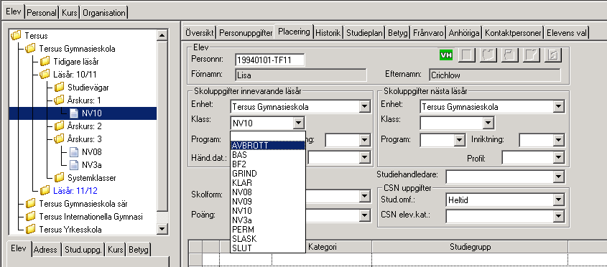Click the last greyed-out document icon button
607x267 pixels.
point(553,55)
